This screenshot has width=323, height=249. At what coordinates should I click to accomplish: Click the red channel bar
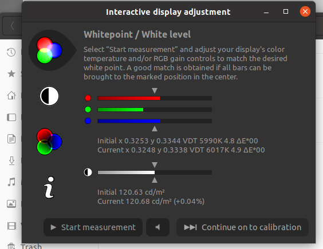click(x=155, y=98)
